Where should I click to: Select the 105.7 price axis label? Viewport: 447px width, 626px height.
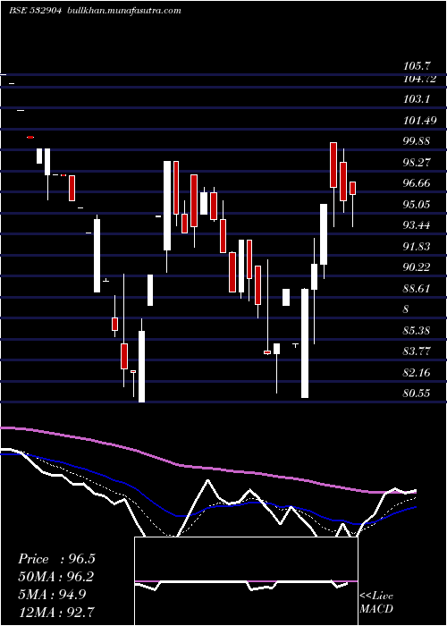coord(417,66)
